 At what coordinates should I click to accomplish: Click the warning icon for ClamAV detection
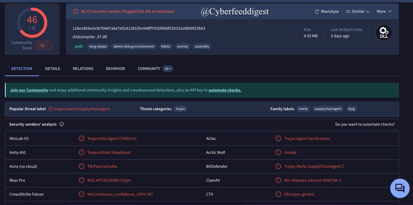click(278, 180)
